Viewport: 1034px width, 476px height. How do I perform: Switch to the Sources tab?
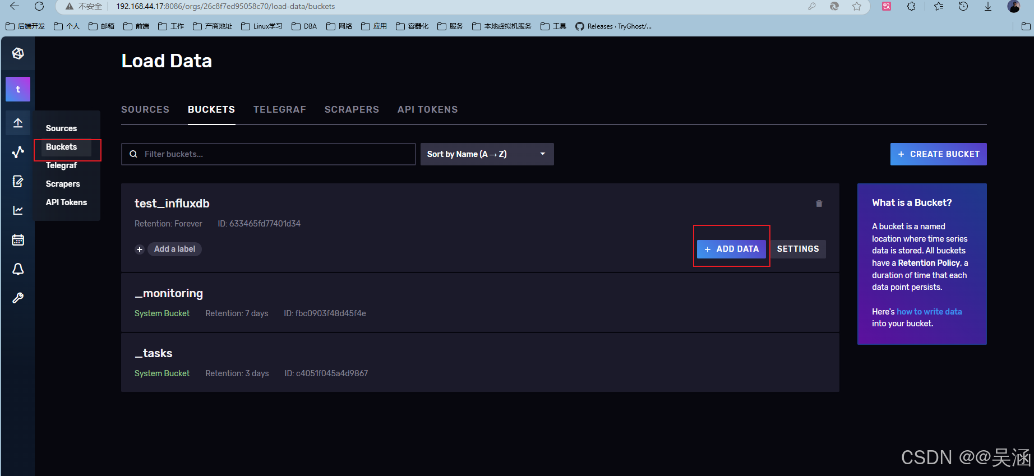(145, 109)
